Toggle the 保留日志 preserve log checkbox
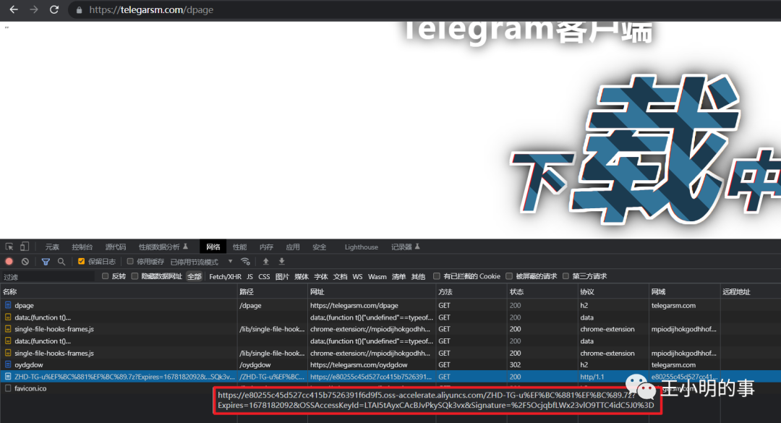This screenshot has width=781, height=423. (81, 261)
